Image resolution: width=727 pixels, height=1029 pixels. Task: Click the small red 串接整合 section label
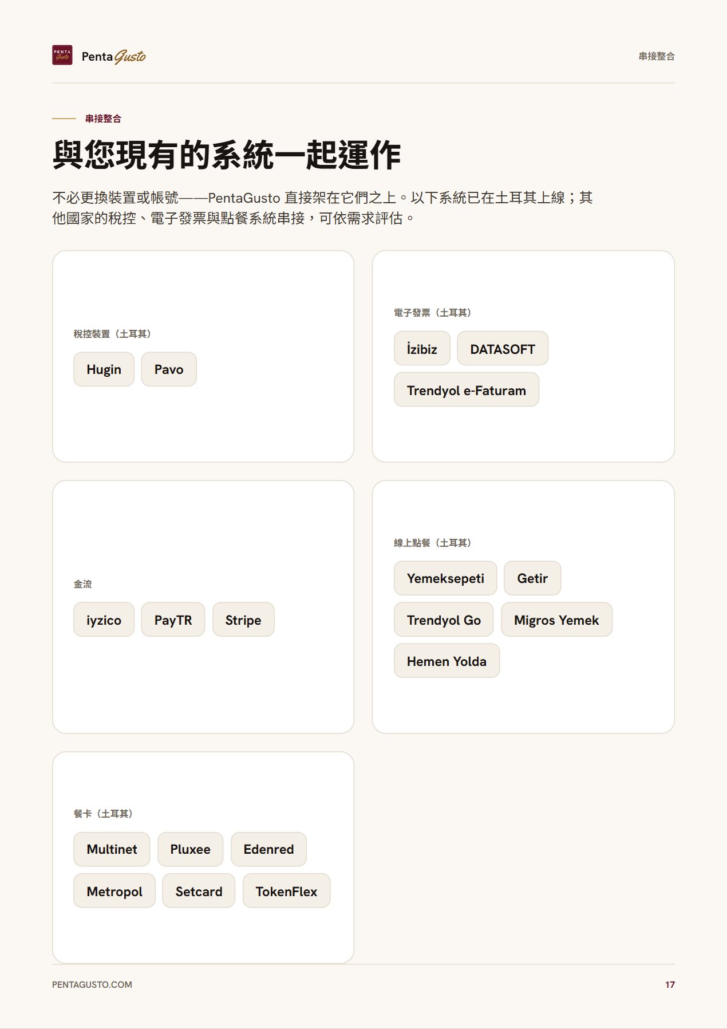[x=103, y=119]
